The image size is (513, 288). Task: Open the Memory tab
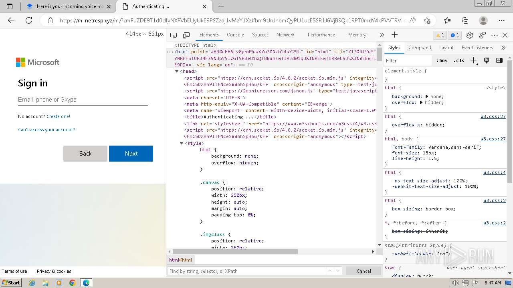[357, 35]
